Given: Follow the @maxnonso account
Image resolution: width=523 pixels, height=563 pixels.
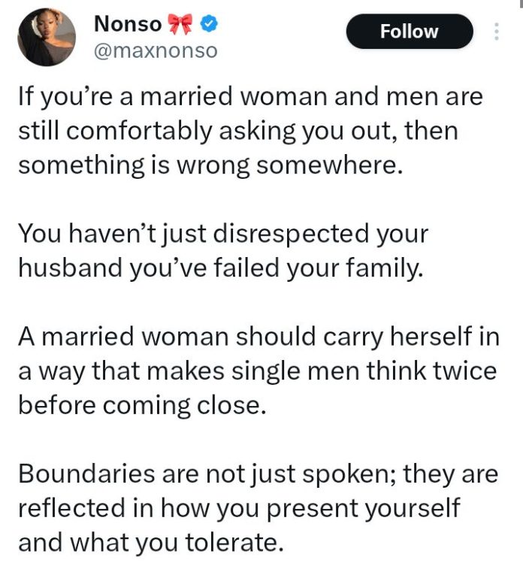Looking at the screenshot, I should tap(410, 32).
